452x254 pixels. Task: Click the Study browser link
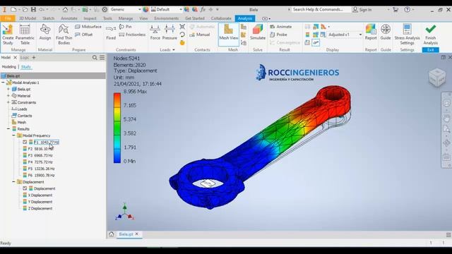[25, 67]
